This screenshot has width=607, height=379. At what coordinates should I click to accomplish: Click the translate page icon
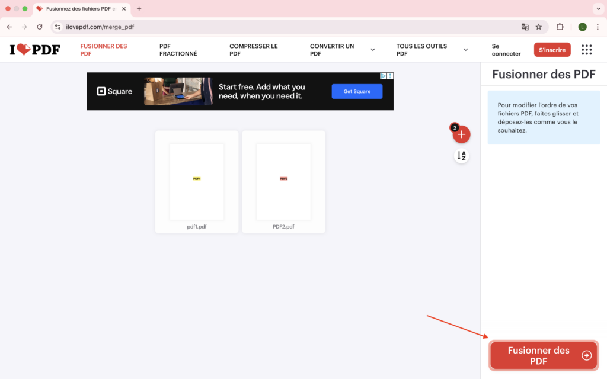tap(525, 27)
